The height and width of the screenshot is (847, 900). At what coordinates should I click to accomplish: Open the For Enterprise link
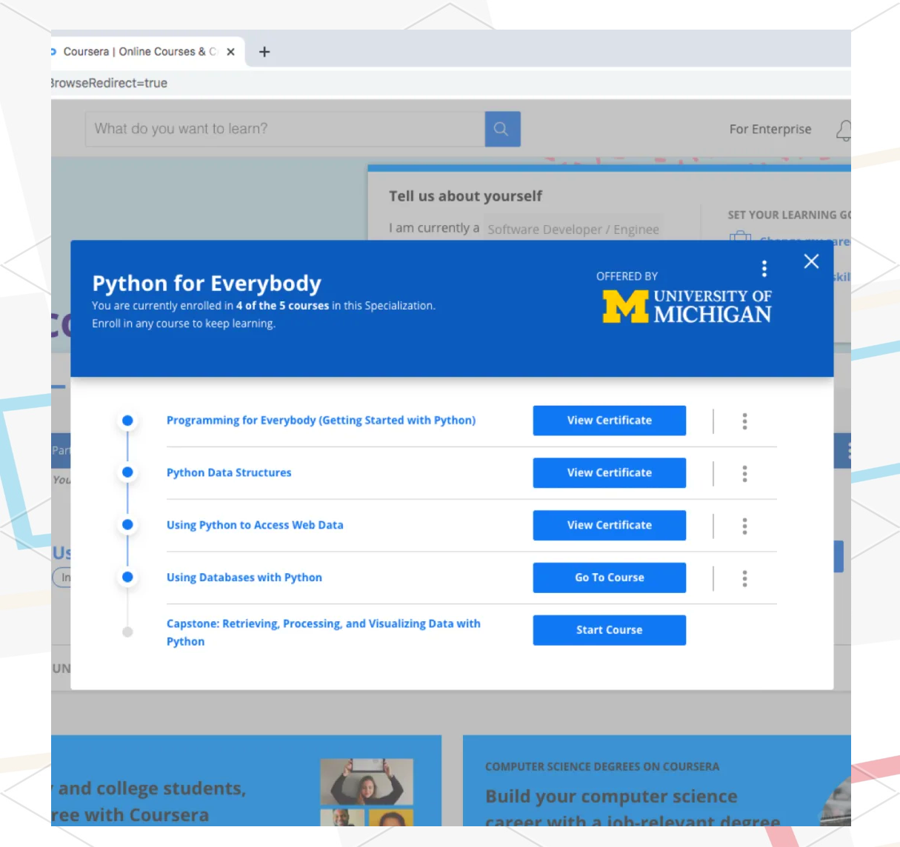tap(770, 130)
